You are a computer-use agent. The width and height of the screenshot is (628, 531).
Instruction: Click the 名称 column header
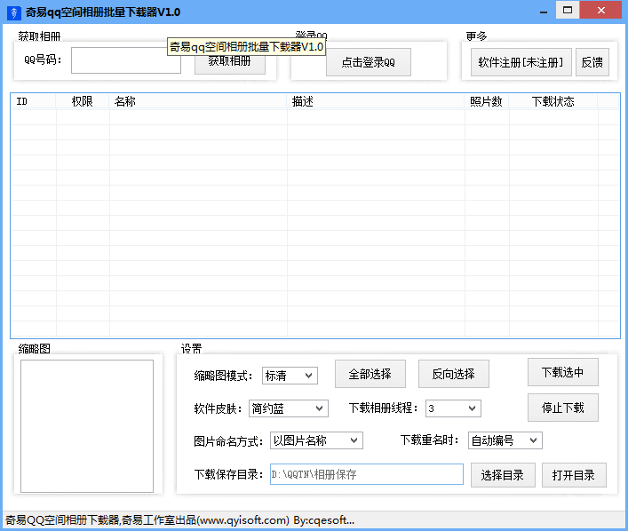(x=124, y=101)
